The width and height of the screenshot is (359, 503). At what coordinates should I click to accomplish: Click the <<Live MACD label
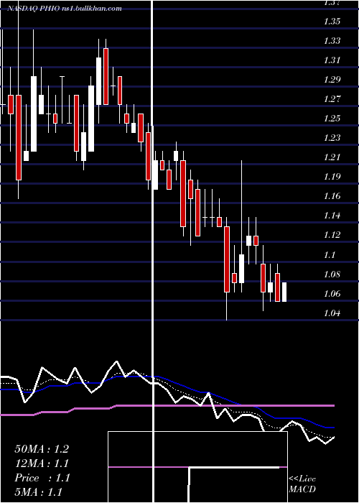[302, 484]
